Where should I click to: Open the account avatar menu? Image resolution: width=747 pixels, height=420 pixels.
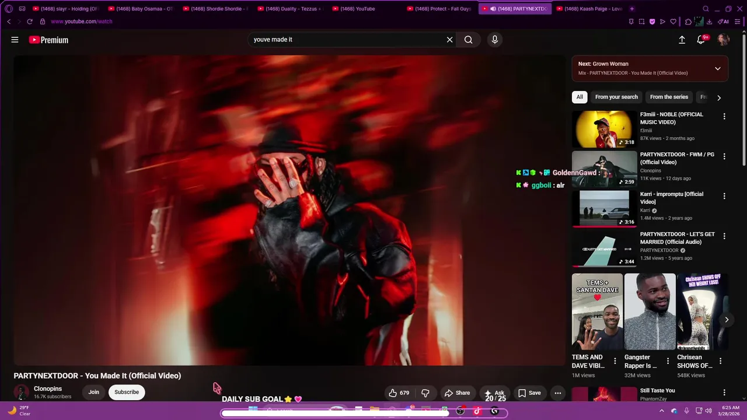[x=723, y=40]
